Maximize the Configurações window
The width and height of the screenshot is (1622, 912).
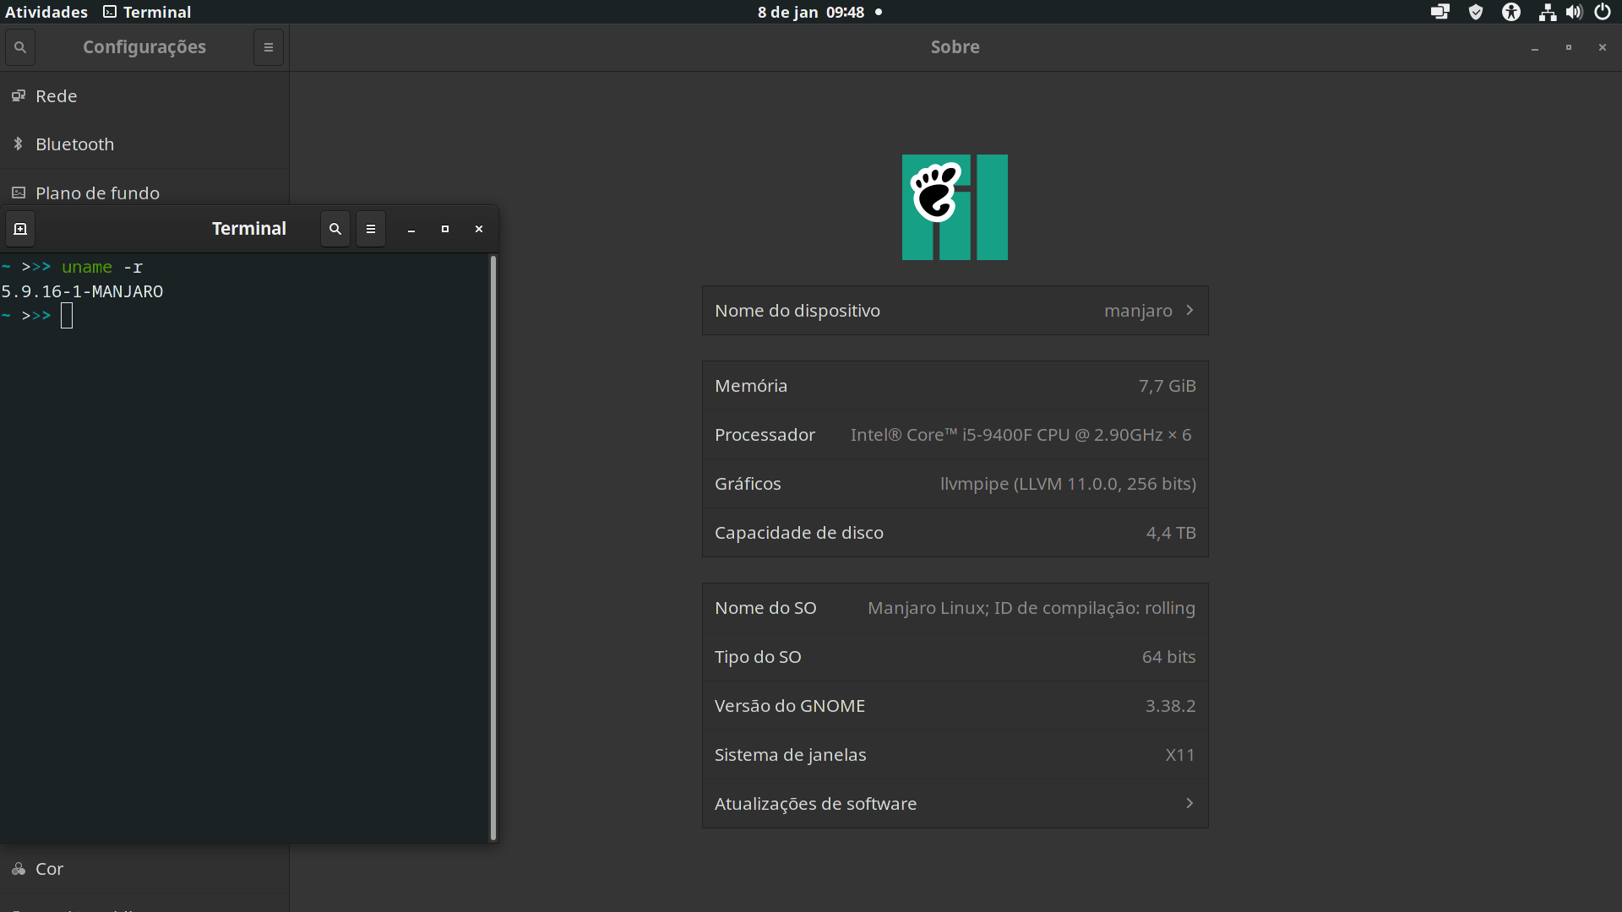[1569, 48]
